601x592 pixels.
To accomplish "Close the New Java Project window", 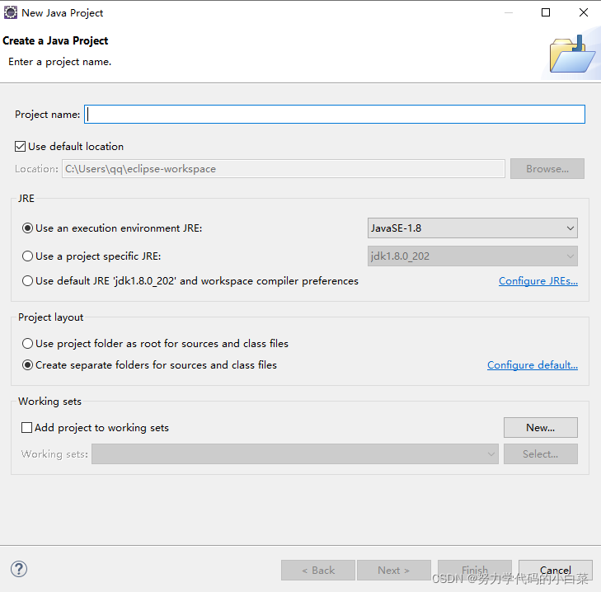I will point(584,12).
